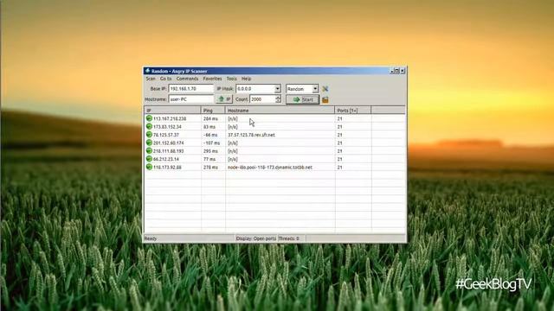
Task: Open the Scan menu
Action: tap(151, 79)
